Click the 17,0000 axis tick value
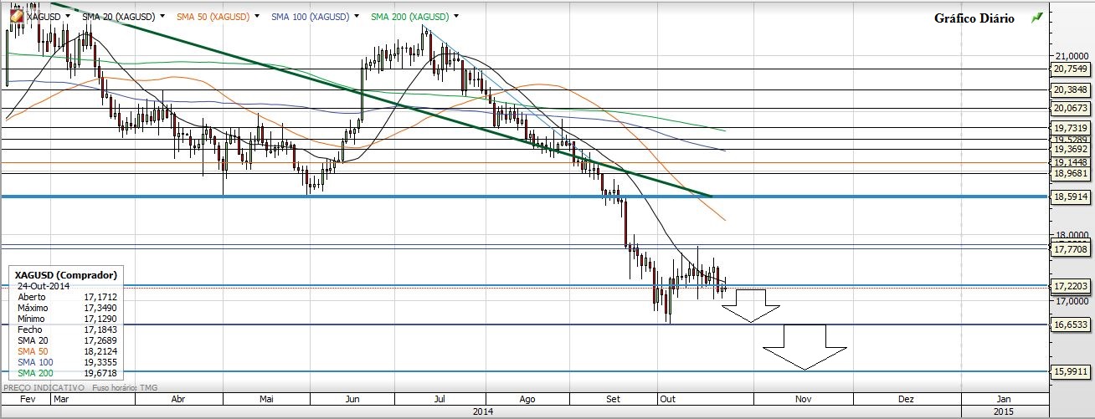The image size is (1095, 419). [x=1072, y=299]
